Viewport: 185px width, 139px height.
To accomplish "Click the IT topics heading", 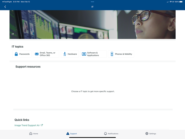I will (17, 47).
